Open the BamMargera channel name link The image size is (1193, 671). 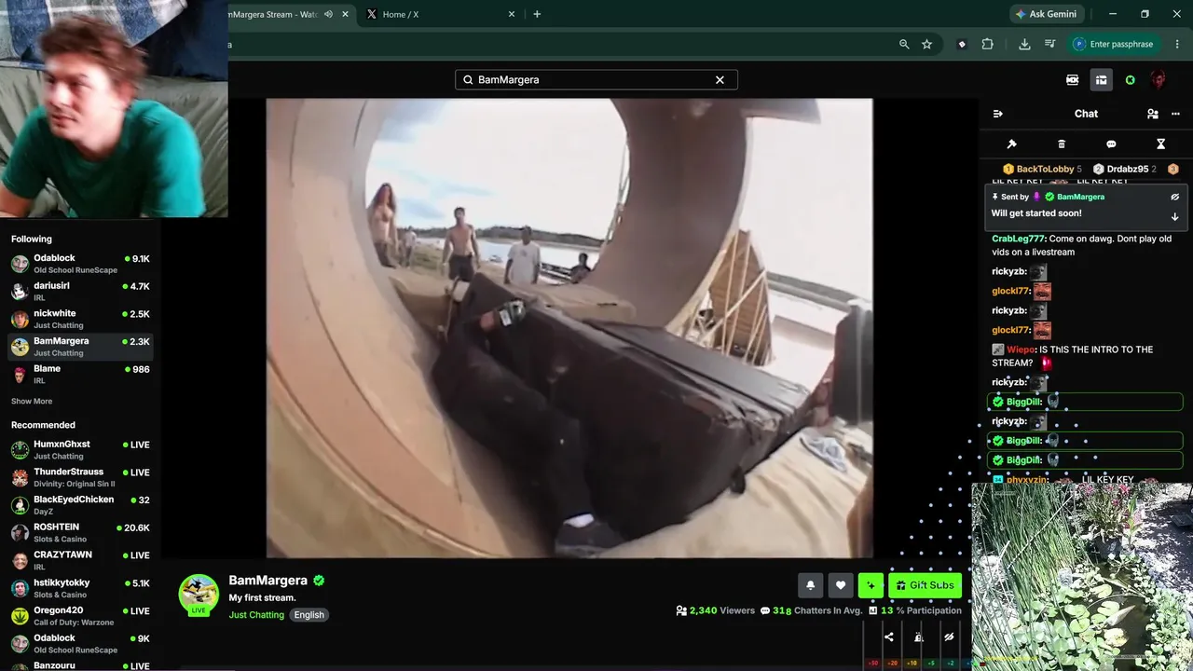(x=267, y=581)
